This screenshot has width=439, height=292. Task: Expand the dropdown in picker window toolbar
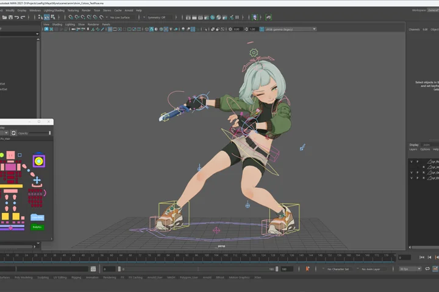(6, 133)
